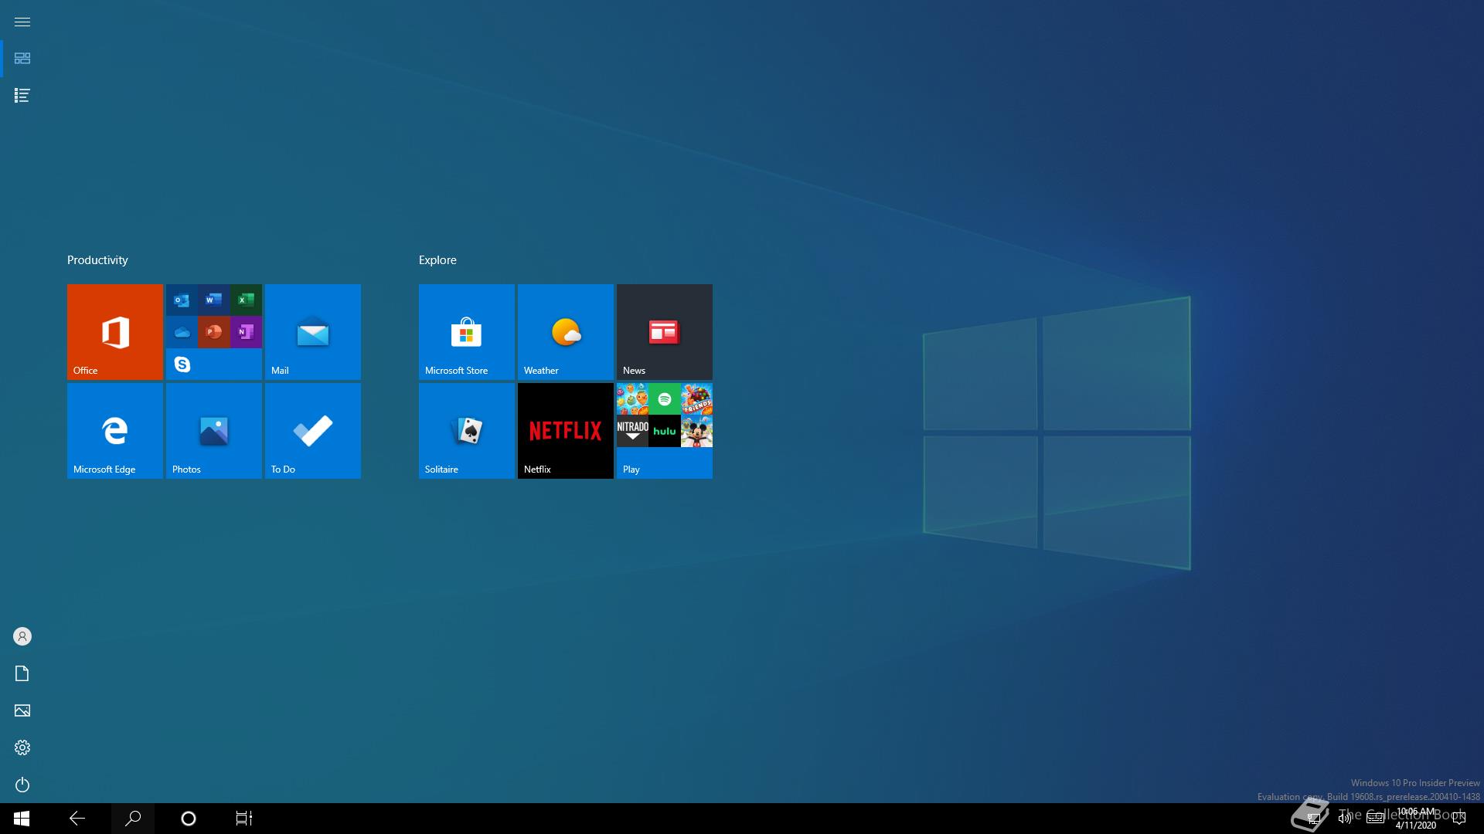Launch the Solitaire tile
Image resolution: width=1484 pixels, height=834 pixels.
point(467,431)
